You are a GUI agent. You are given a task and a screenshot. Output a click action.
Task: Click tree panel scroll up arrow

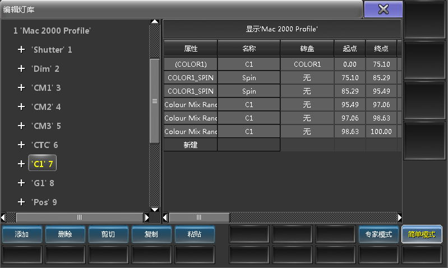click(x=155, y=22)
